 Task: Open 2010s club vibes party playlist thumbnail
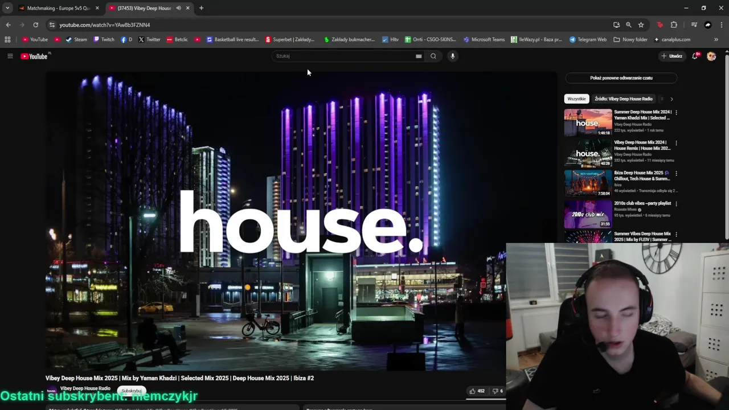pos(588,214)
